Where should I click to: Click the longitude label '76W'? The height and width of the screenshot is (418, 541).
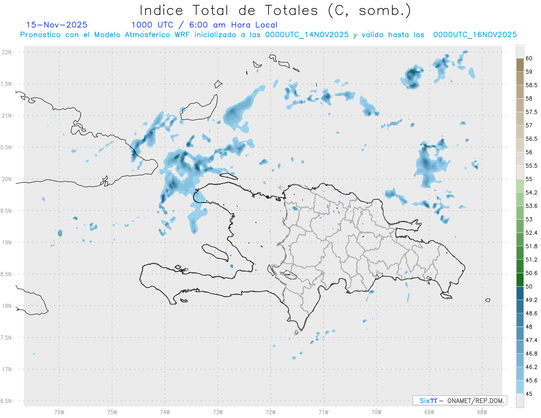(59, 412)
